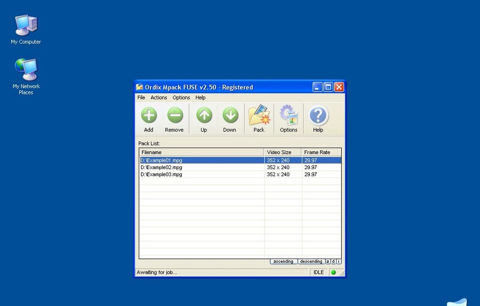The image size is (480, 306).
Task: Click the Ordix Mpack title bar icon
Action: click(140, 87)
